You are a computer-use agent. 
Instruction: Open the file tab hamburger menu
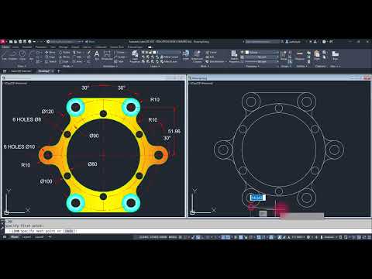(5, 71)
